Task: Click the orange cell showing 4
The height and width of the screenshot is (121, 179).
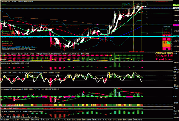Action: 164,42
